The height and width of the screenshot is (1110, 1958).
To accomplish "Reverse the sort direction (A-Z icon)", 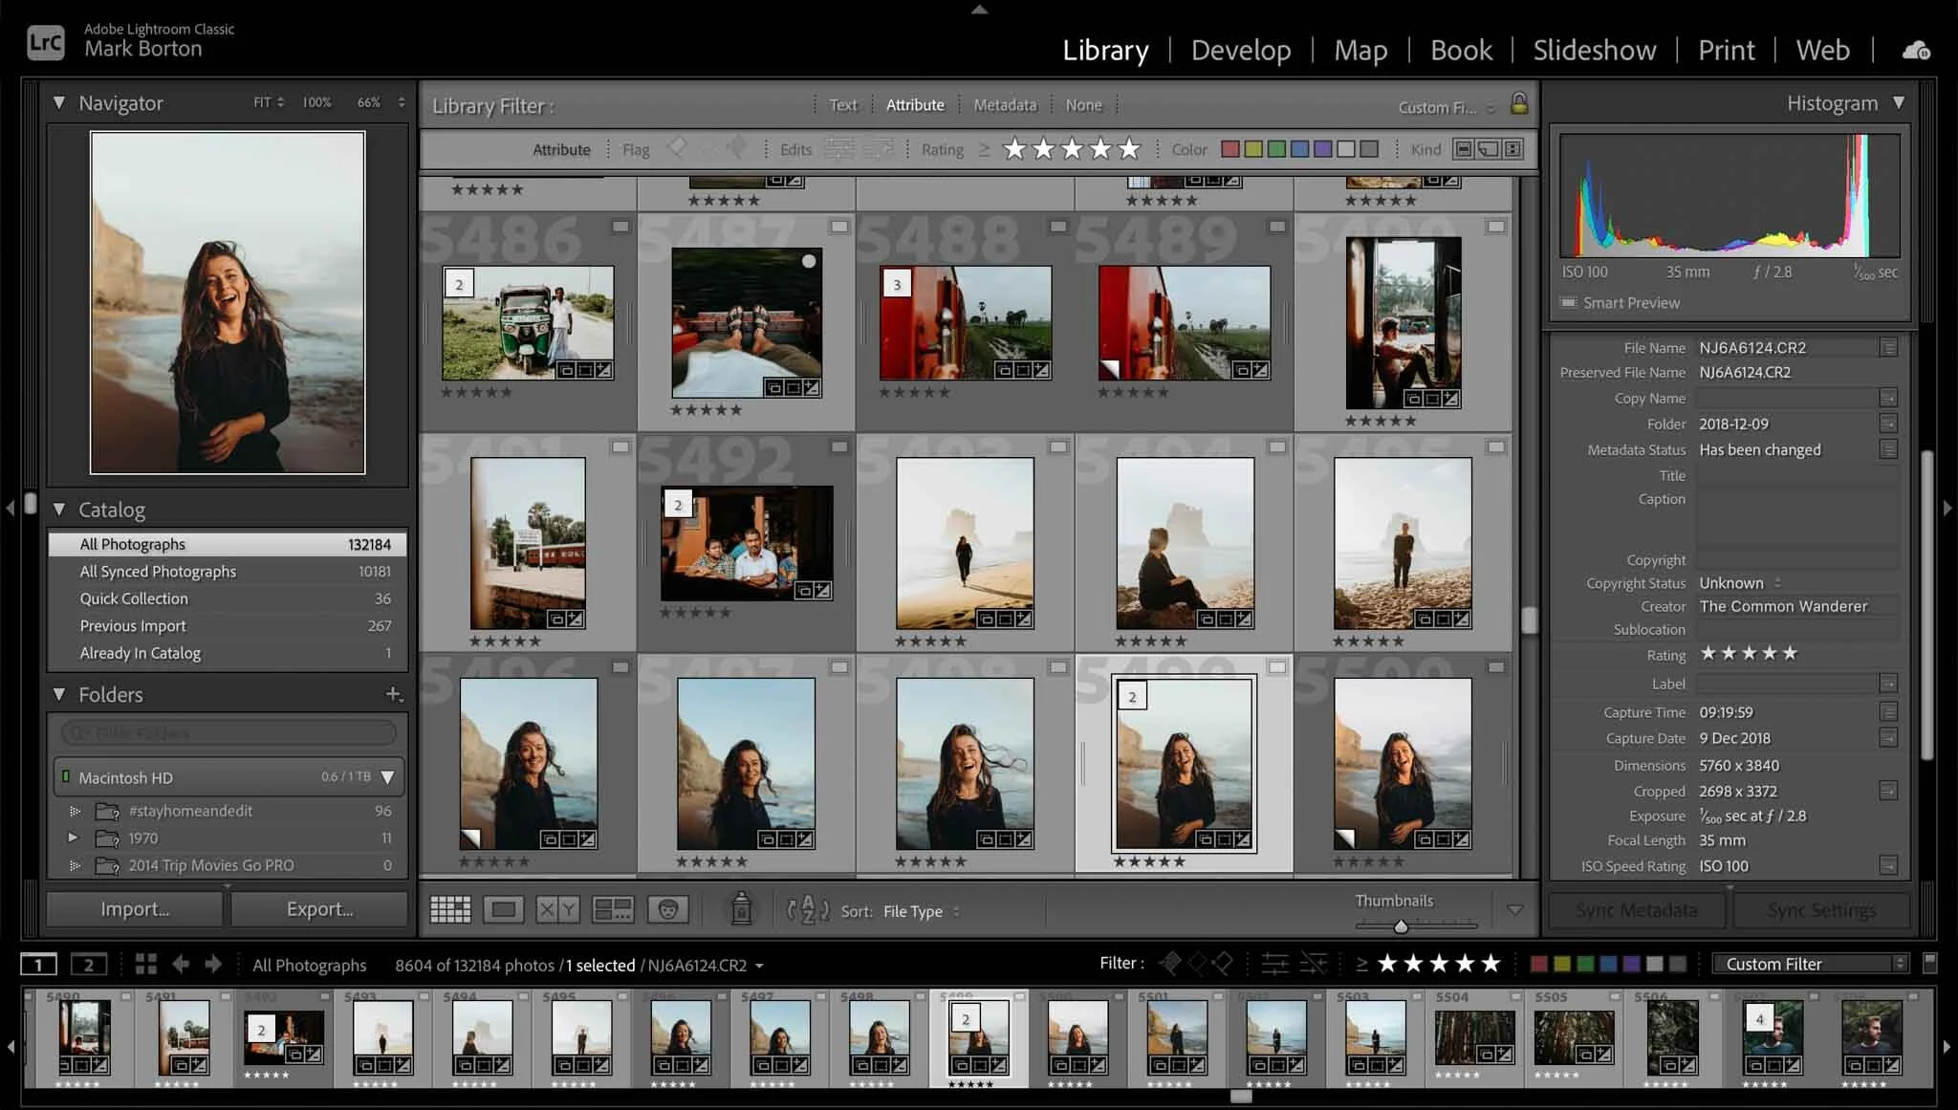I will (x=808, y=909).
